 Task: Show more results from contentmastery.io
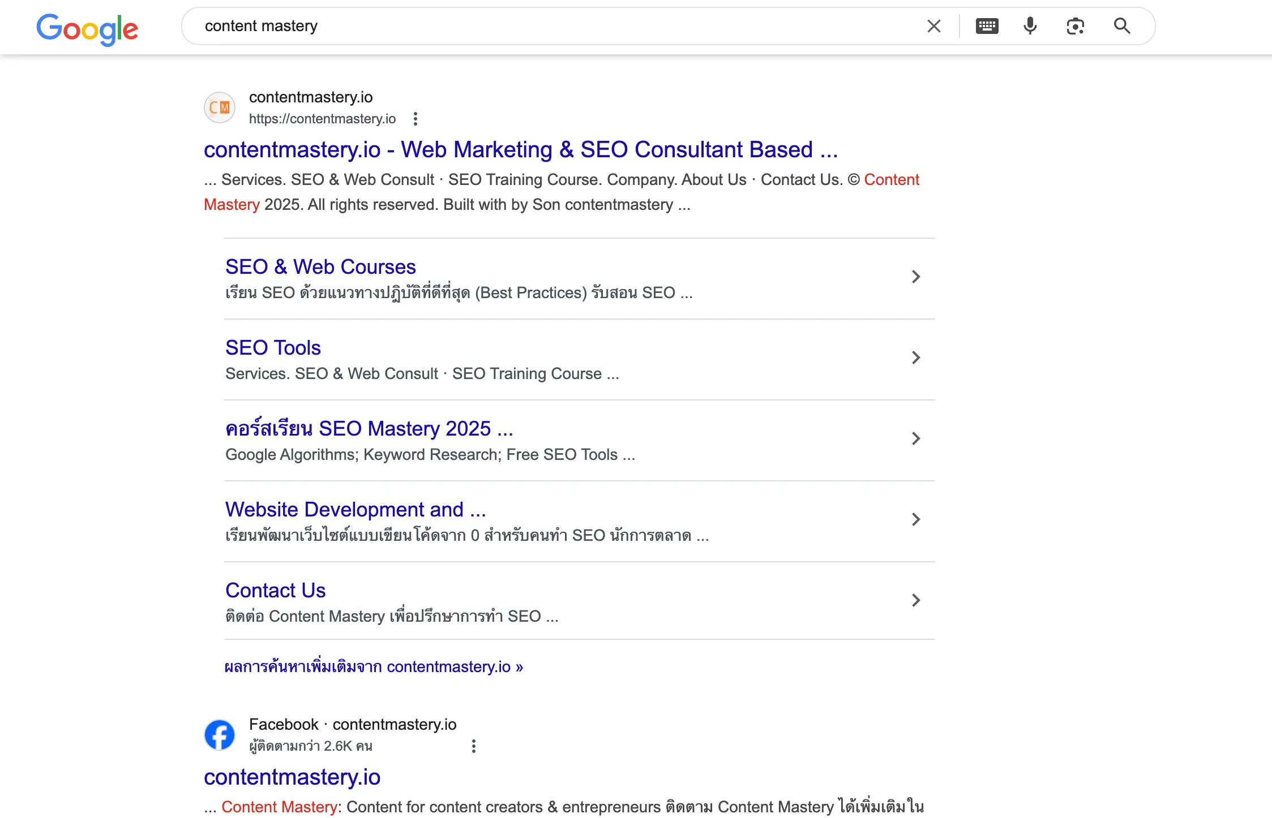(374, 667)
